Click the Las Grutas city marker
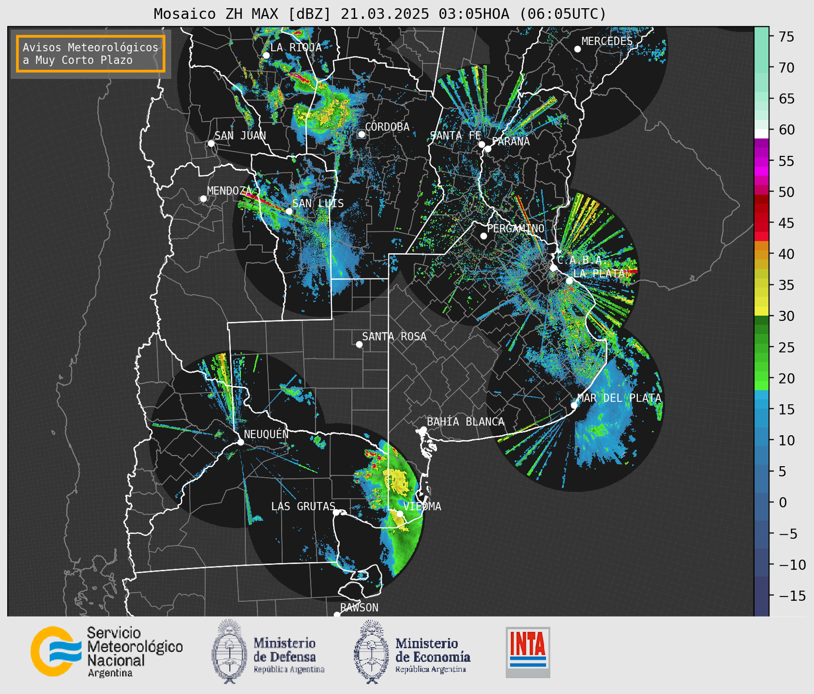This screenshot has height=694, width=814. coord(336,513)
